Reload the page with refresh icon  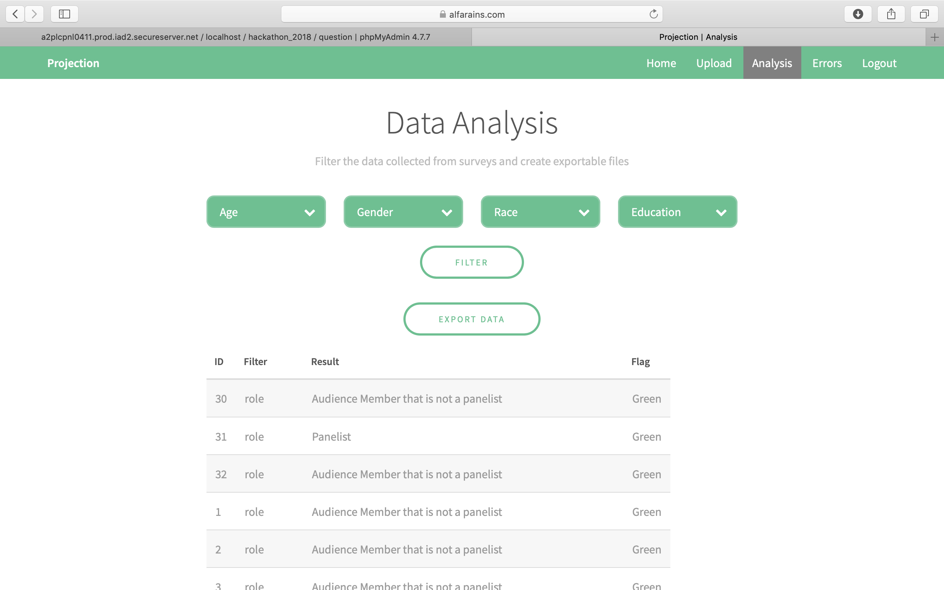click(x=653, y=14)
